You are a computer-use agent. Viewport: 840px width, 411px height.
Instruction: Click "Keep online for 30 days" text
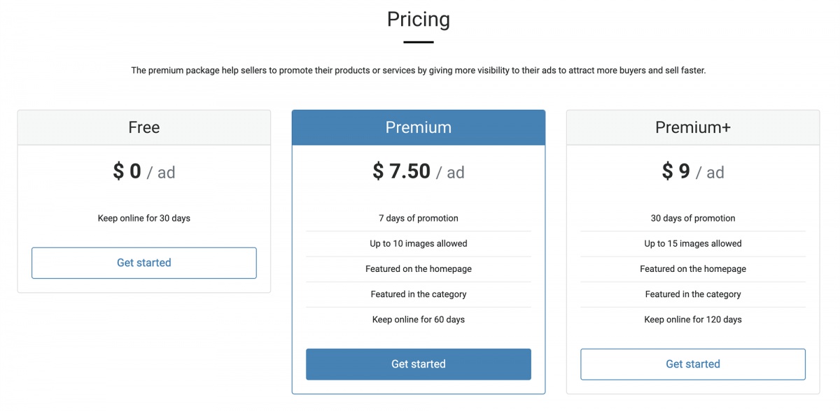[x=144, y=218]
